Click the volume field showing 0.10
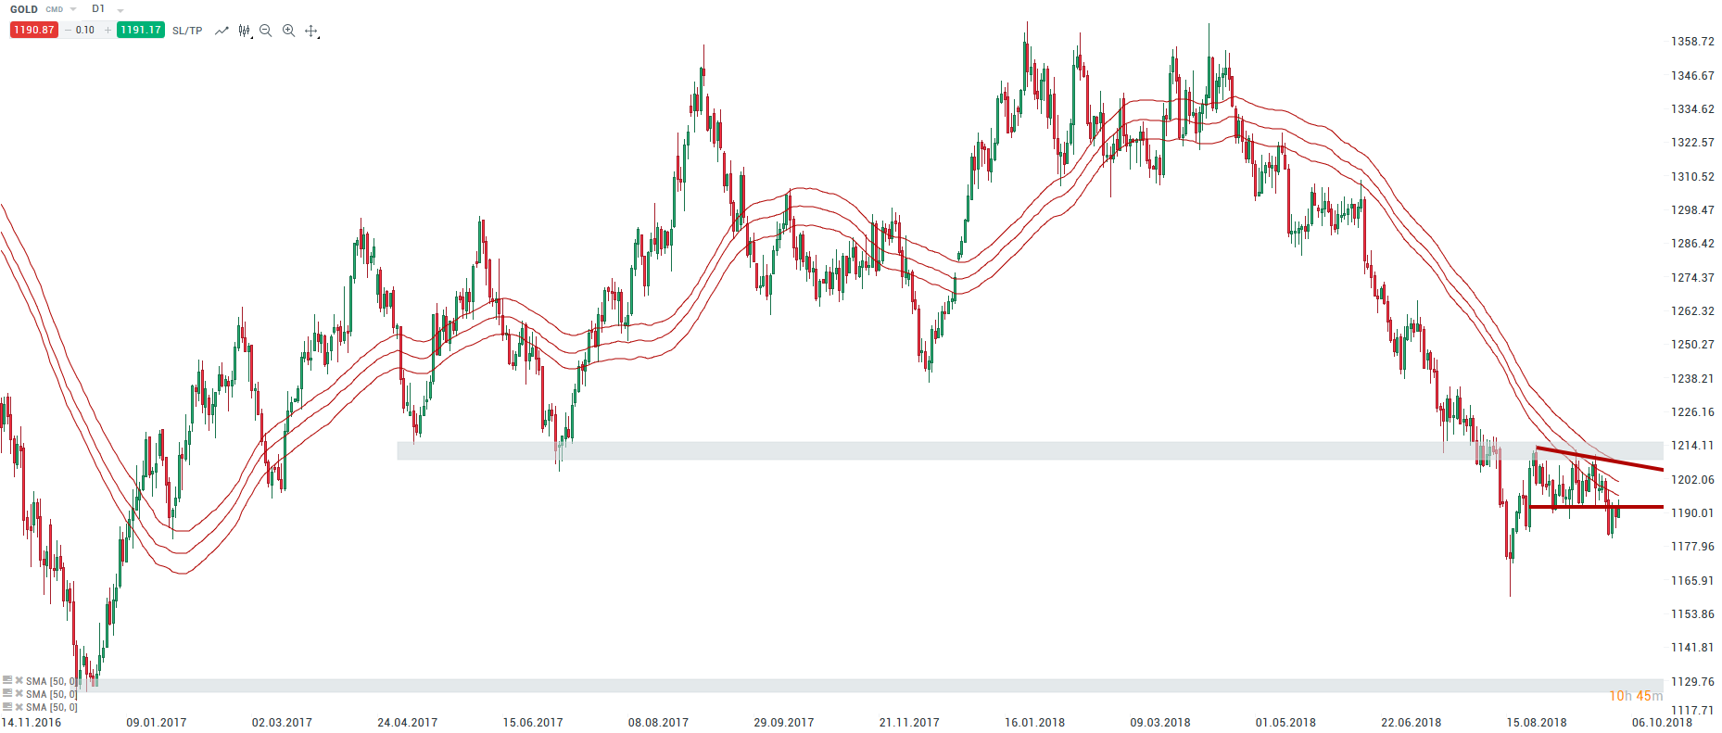This screenshot has height=733, width=1722. pos(85,30)
